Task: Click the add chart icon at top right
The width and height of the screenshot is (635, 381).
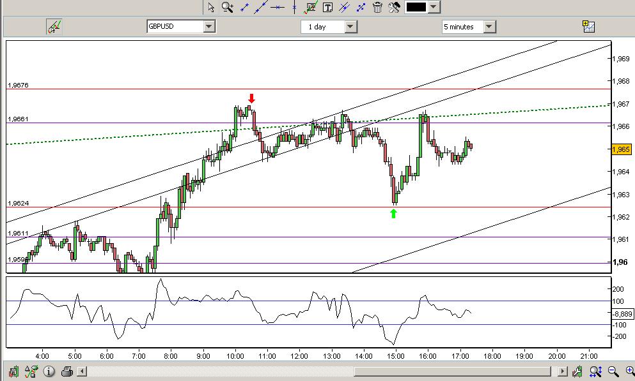Action: click(x=588, y=27)
